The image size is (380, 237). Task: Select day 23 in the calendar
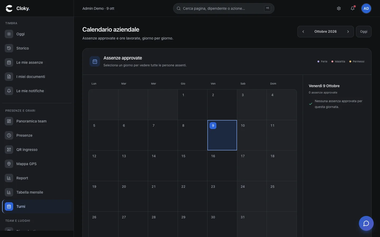[222, 196]
